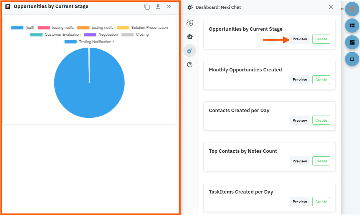Preview Contacts Created per Day
Image resolution: width=360 pixels, height=215 pixels.
299,121
